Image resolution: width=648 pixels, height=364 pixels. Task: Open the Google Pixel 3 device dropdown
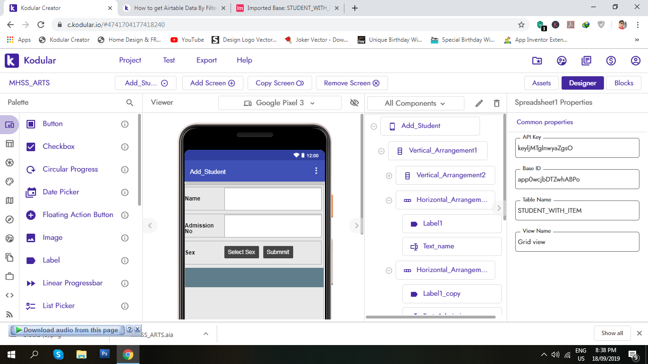click(x=279, y=103)
